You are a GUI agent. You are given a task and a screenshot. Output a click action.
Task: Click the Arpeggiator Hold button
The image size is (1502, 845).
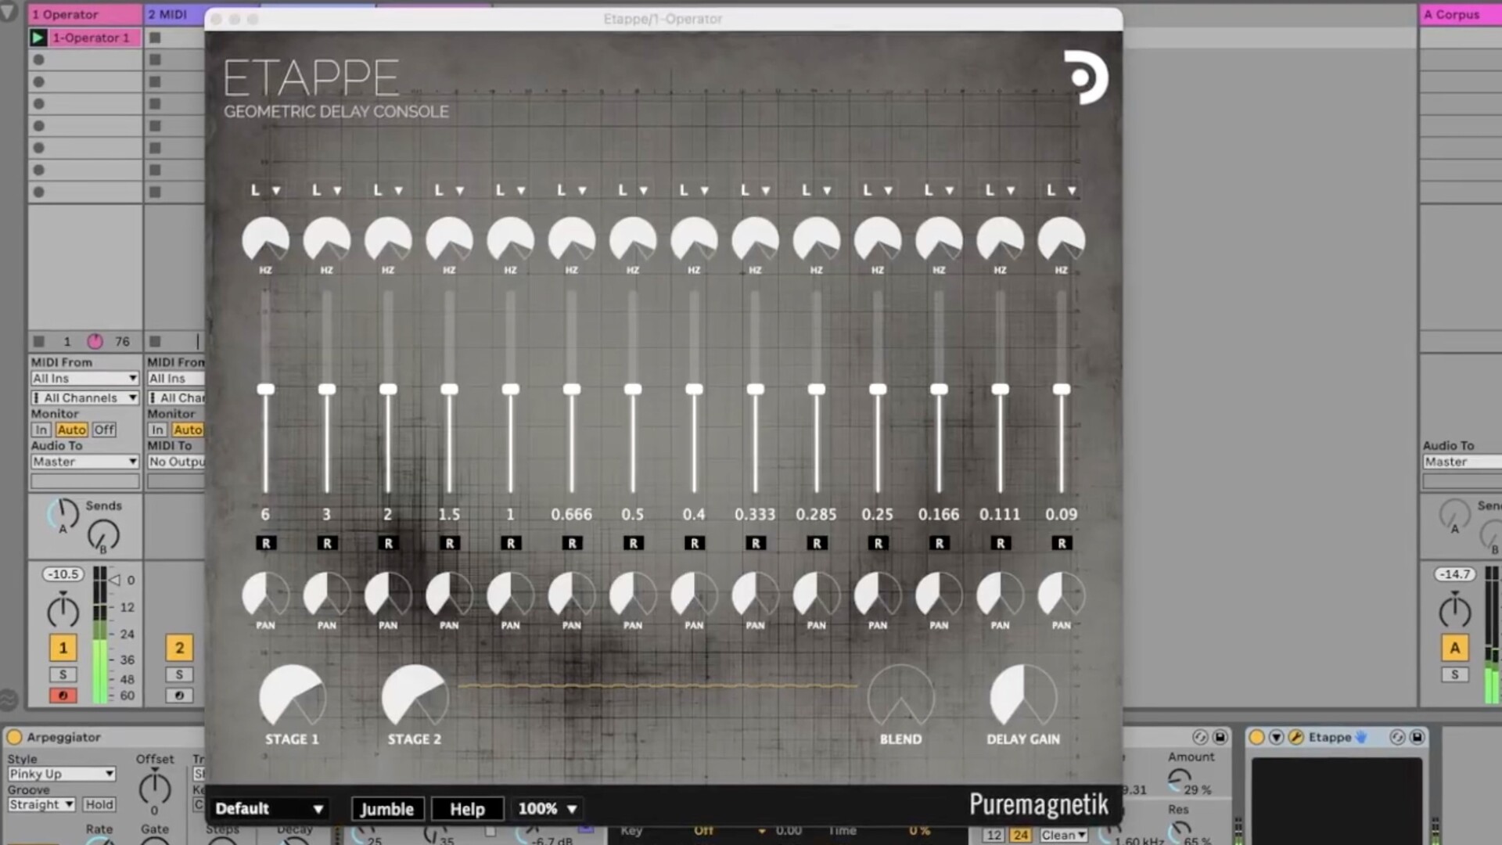99,804
